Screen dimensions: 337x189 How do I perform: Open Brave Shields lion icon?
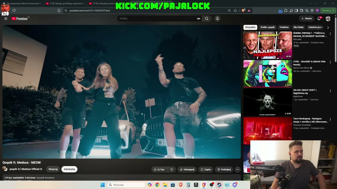coord(243,10)
